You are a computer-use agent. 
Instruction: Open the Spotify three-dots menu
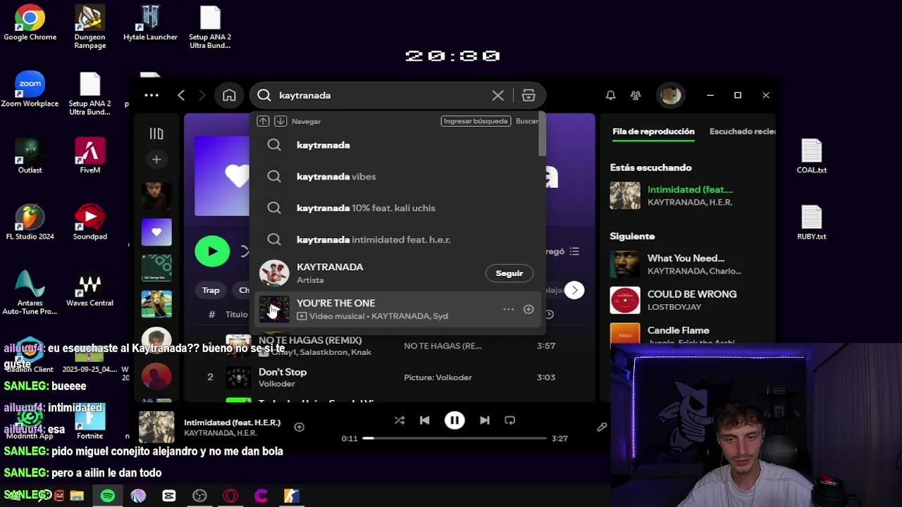coord(152,95)
